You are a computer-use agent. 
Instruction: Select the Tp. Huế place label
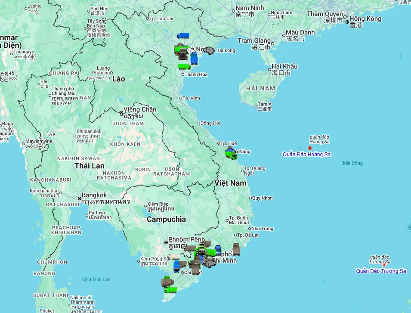[x=227, y=143]
